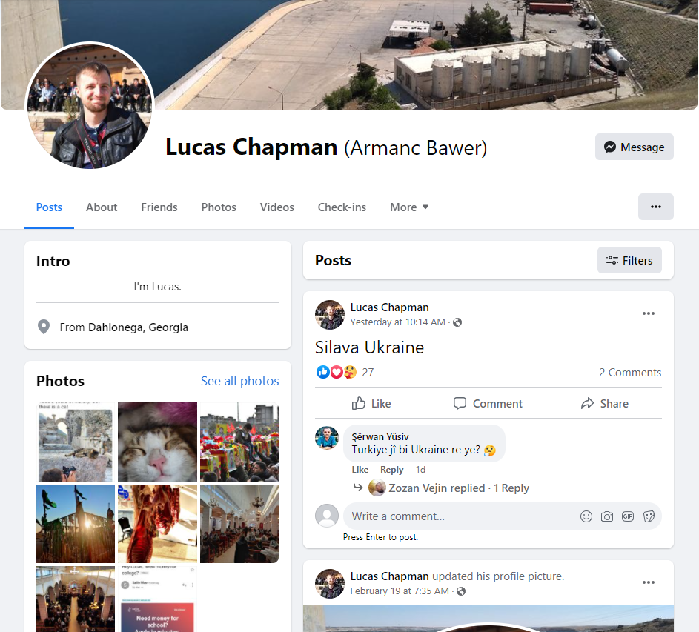Click the main profile picture
This screenshot has height=632, width=699.
90,106
